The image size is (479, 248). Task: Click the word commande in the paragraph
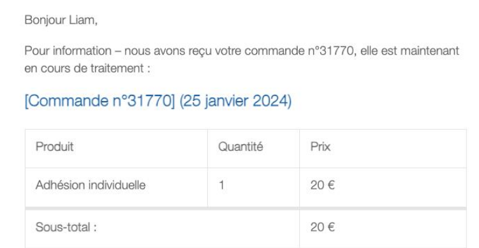click(x=275, y=51)
